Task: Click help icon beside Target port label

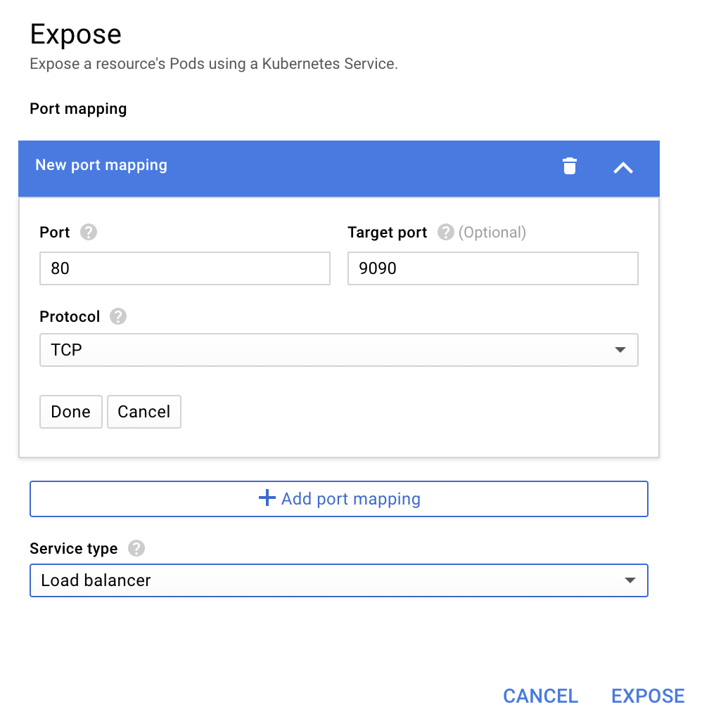Action: click(445, 233)
